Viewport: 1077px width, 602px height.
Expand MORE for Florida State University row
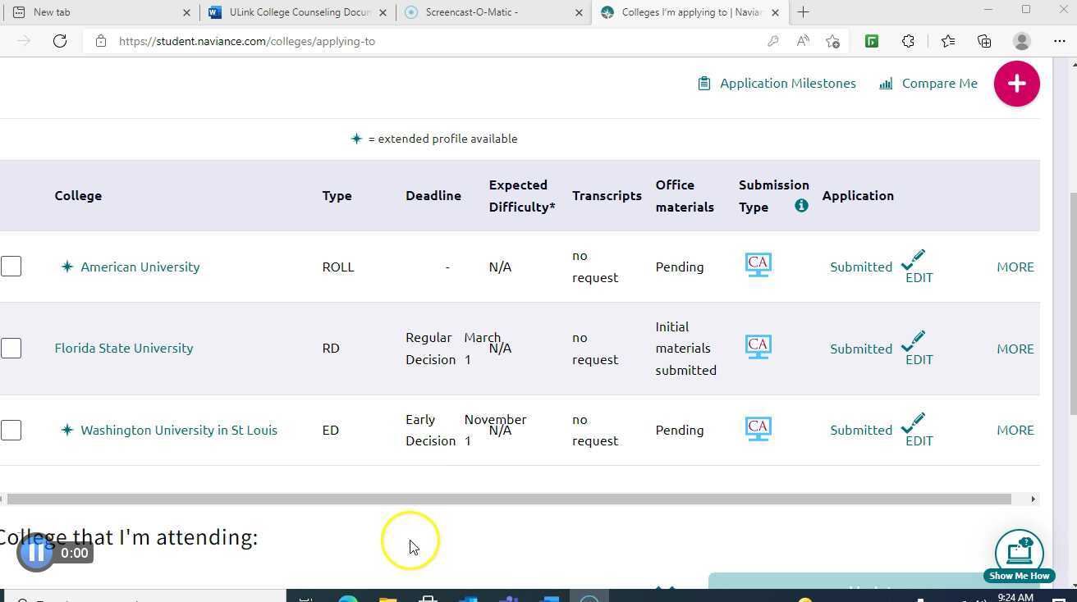1015,349
